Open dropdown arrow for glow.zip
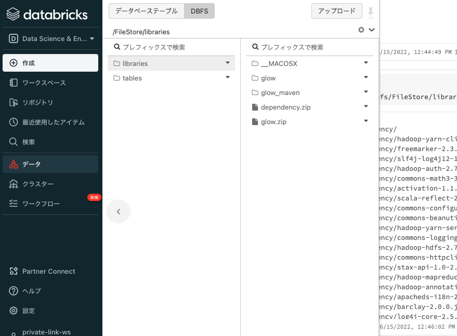 click(x=366, y=121)
